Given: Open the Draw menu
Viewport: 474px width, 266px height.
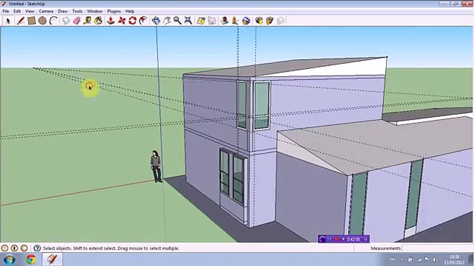Looking at the screenshot, I should click(x=63, y=11).
